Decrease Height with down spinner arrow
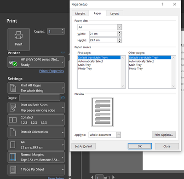 click(120, 41)
